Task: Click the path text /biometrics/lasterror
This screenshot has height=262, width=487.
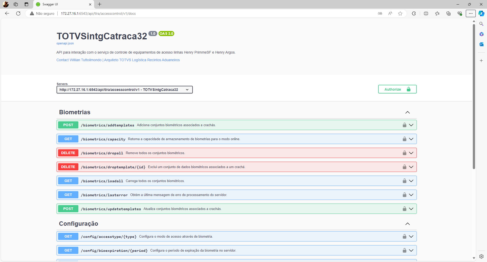Action: 104,195
